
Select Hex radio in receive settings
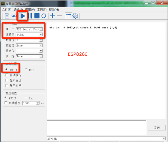(x=26, y=70)
